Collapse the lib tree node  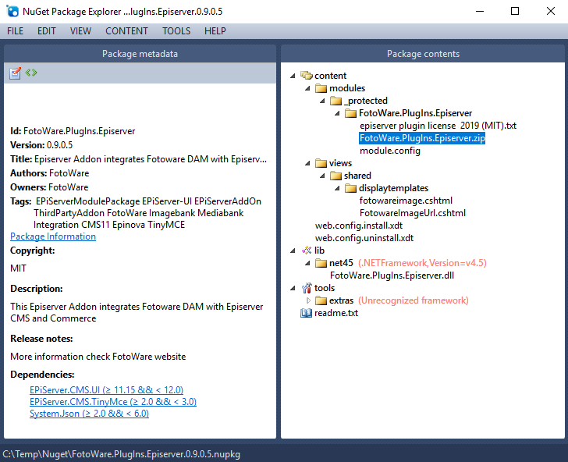click(x=293, y=251)
